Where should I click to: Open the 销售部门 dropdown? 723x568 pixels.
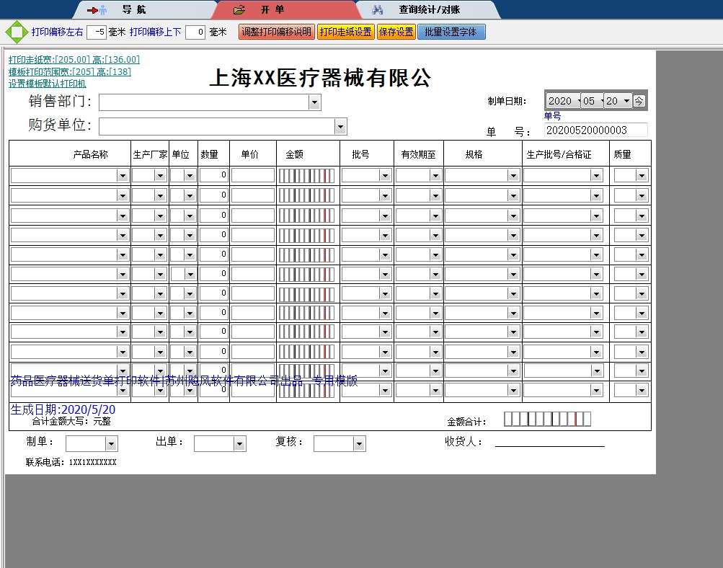click(x=313, y=102)
